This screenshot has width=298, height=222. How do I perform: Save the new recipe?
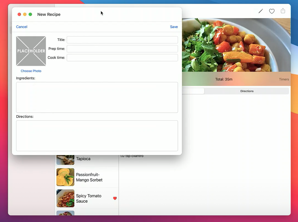click(174, 27)
